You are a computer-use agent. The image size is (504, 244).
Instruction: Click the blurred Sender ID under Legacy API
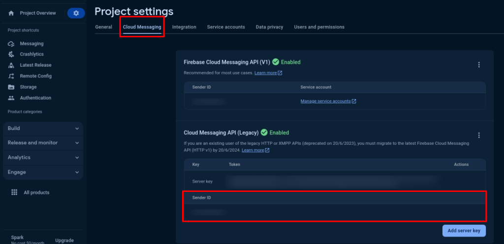pyautogui.click(x=210, y=212)
